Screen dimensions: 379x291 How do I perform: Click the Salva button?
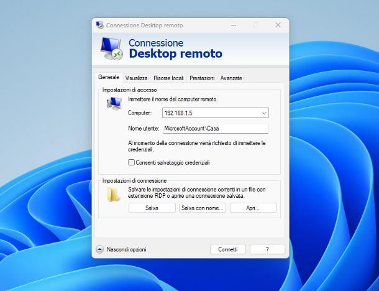click(152, 208)
